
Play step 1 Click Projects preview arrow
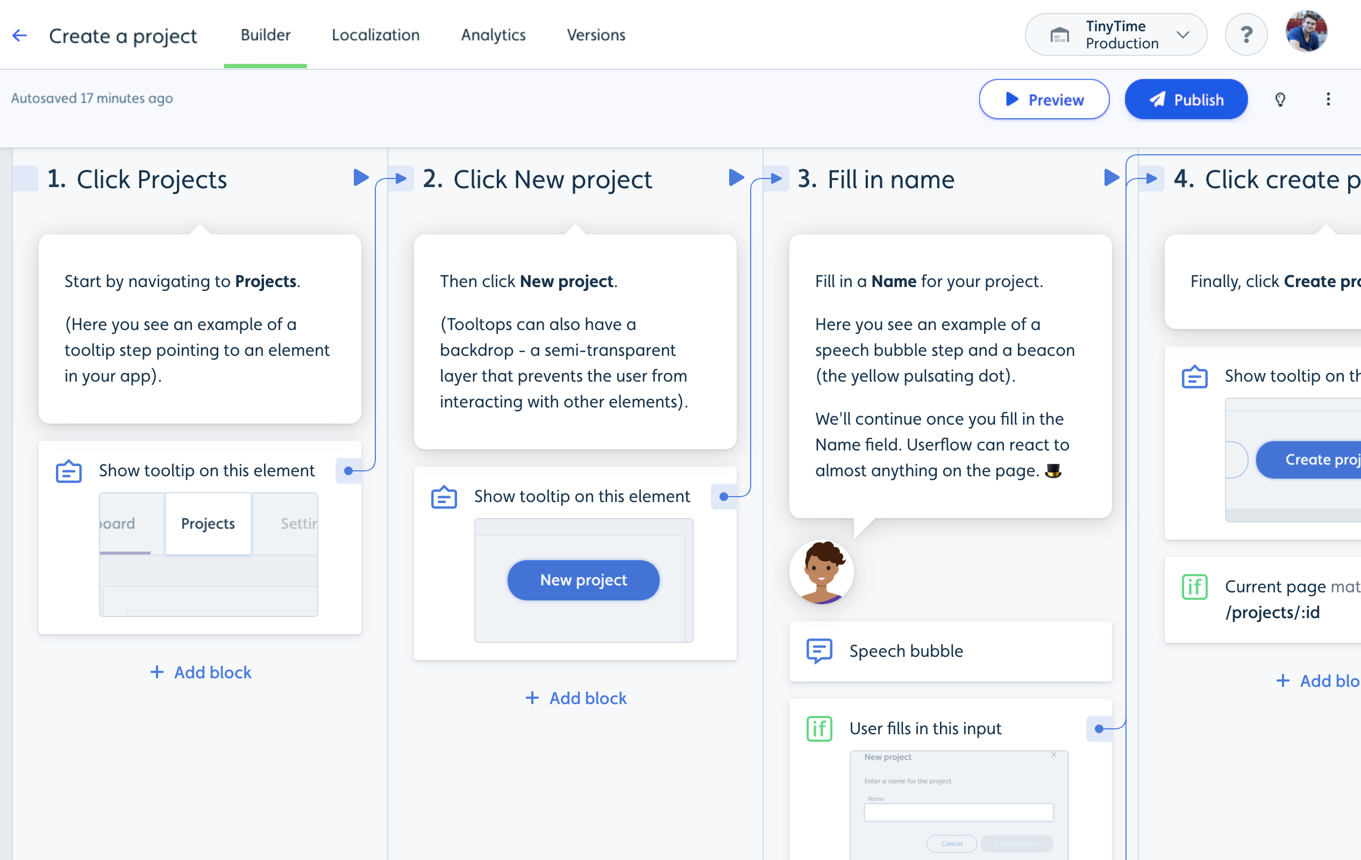pyautogui.click(x=361, y=177)
